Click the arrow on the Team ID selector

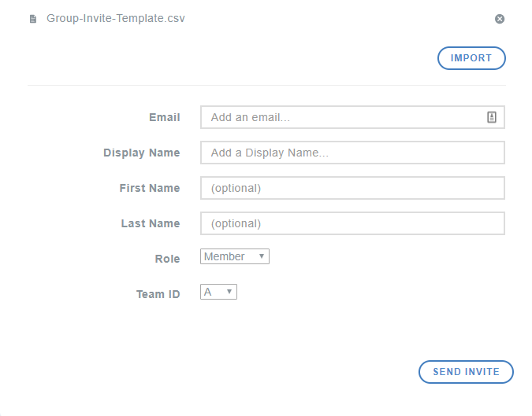point(229,292)
